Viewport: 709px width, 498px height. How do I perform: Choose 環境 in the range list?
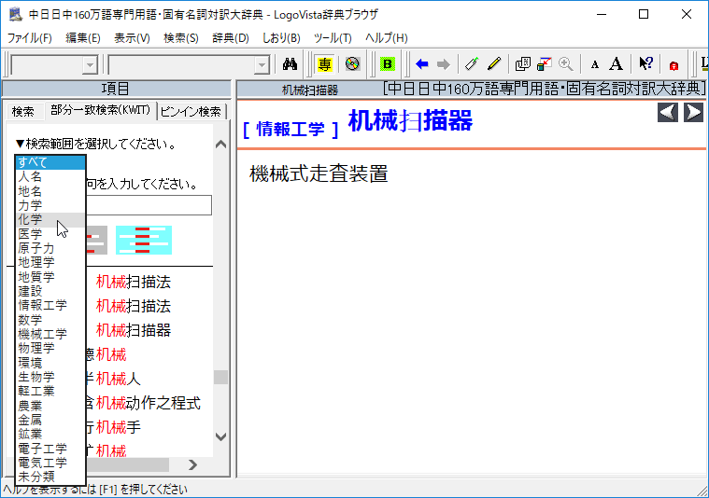pyautogui.click(x=50, y=363)
